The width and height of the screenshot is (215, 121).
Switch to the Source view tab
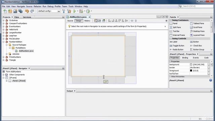click(x=70, y=21)
